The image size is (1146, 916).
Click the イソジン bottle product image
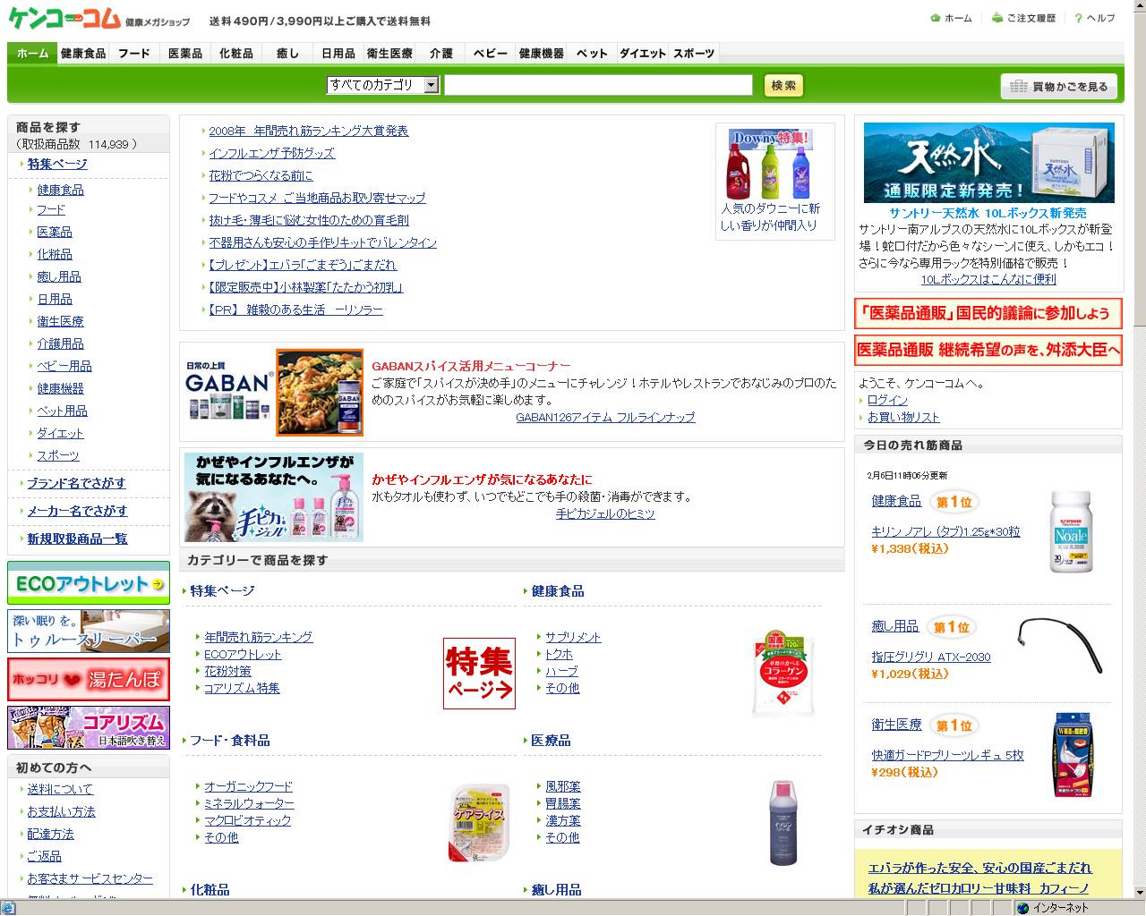click(x=783, y=823)
